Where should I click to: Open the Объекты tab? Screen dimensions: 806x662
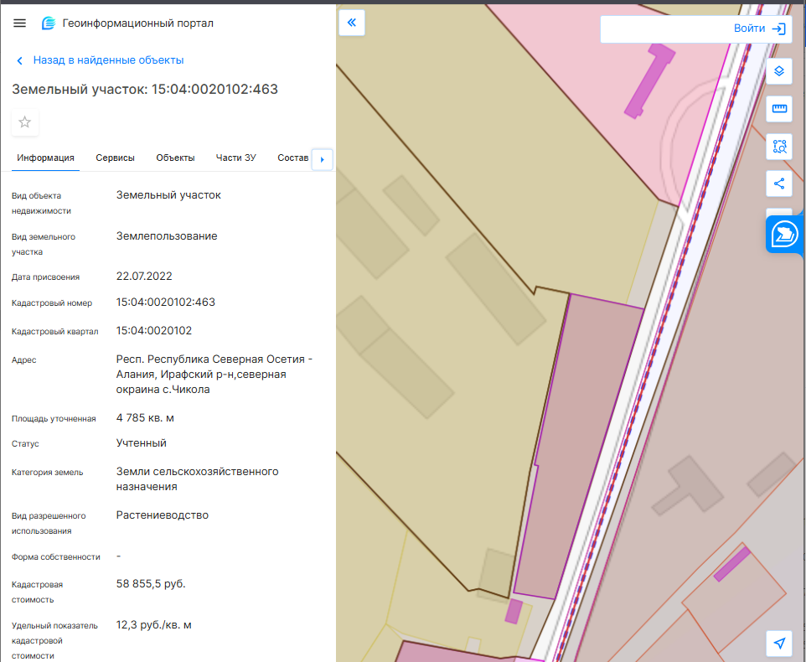pyautogui.click(x=175, y=158)
